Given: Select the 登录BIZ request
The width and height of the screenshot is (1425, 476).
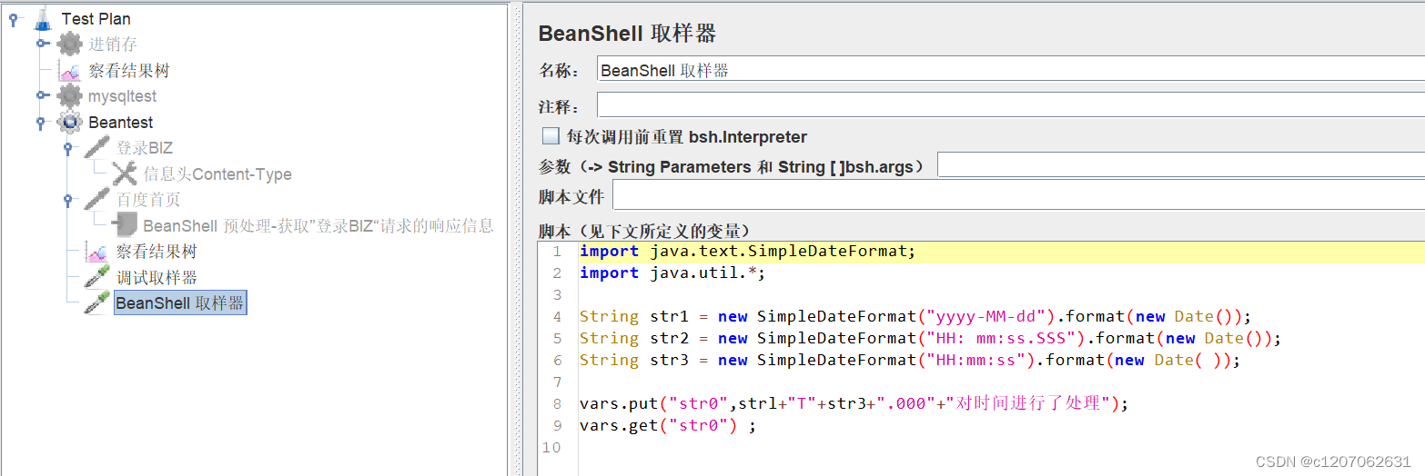Looking at the screenshot, I should (x=144, y=147).
